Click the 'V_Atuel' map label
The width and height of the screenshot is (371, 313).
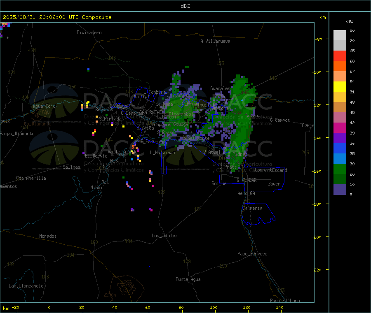coord(212,152)
